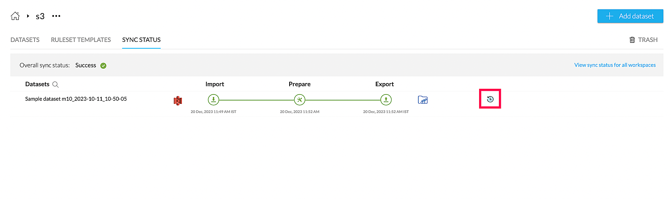The width and height of the screenshot is (671, 199).
Task: Click the trash can icon
Action: click(632, 40)
